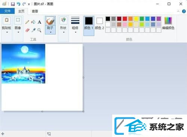The height and width of the screenshot is (137, 187).
Task: Pick the red color swatch
Action: [125, 19]
